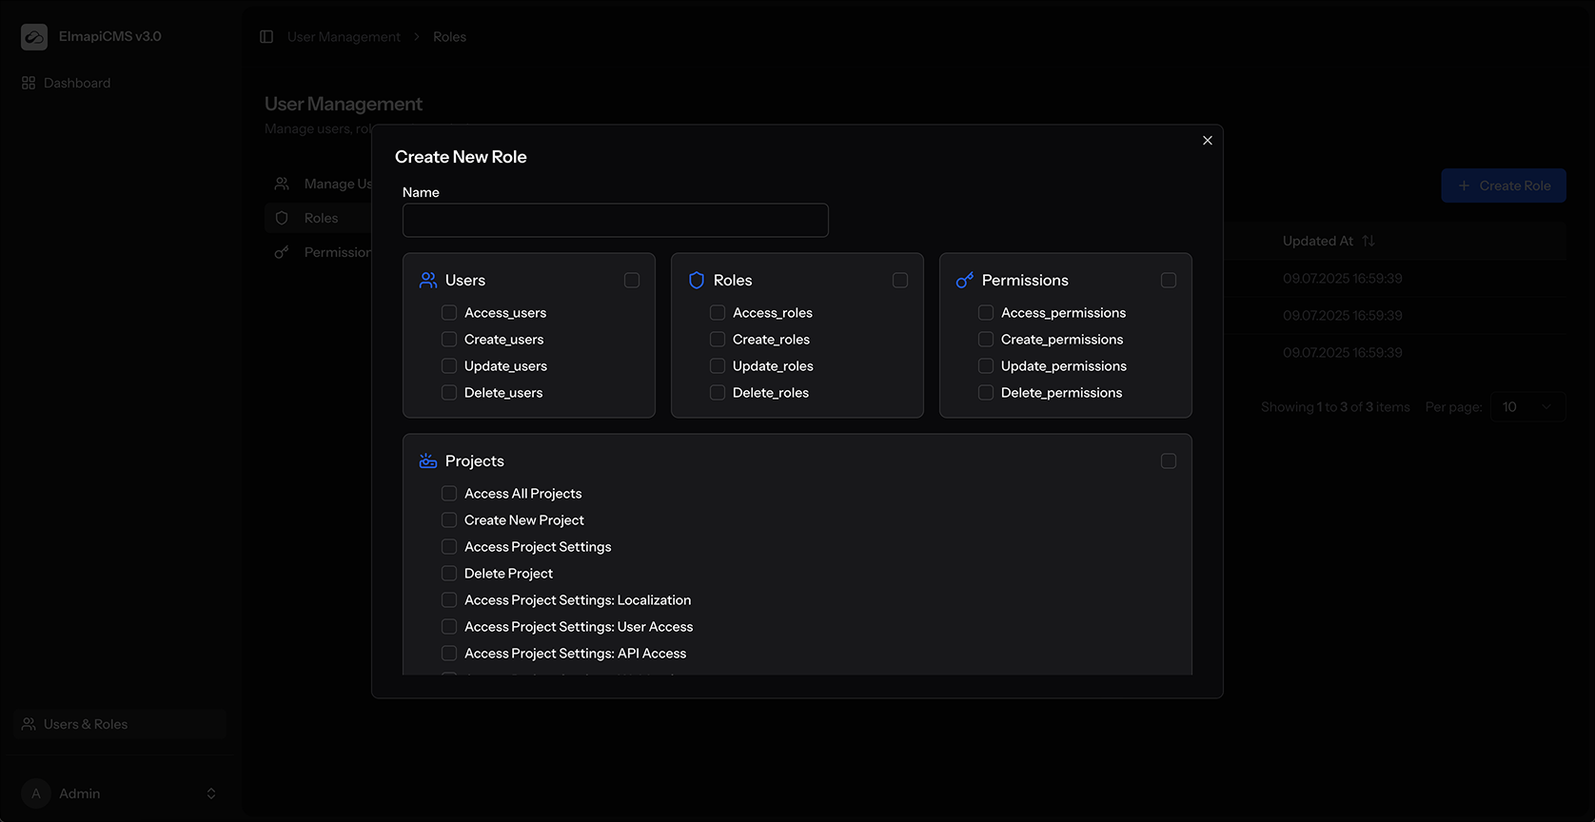Select all Permissions group checkbox
This screenshot has width=1595, height=822.
click(x=1169, y=280)
